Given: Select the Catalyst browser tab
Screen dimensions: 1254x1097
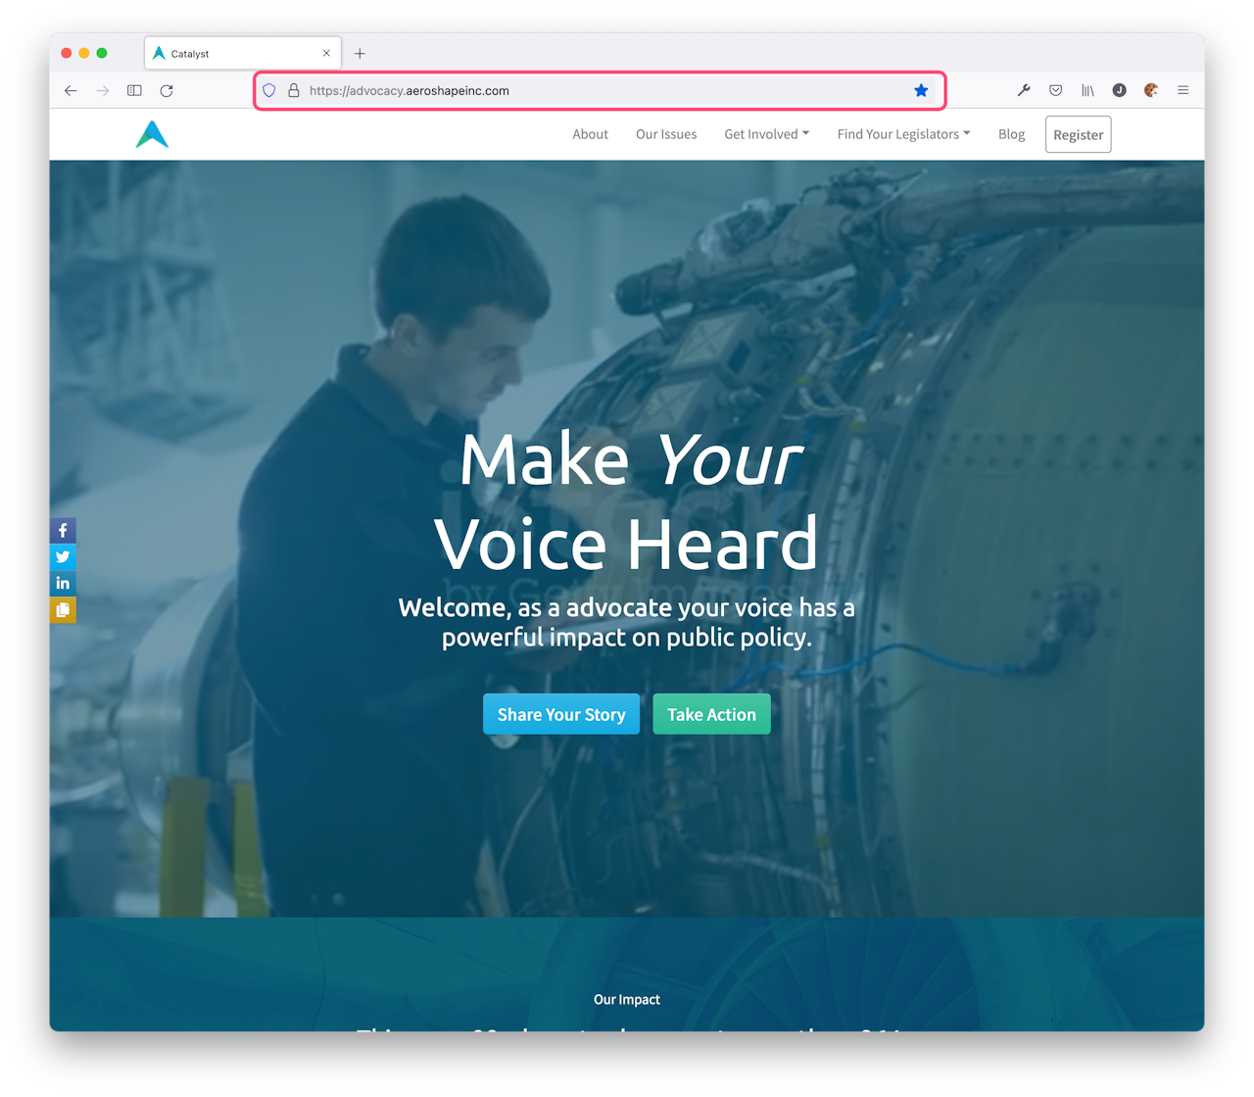Looking at the screenshot, I should coord(243,54).
